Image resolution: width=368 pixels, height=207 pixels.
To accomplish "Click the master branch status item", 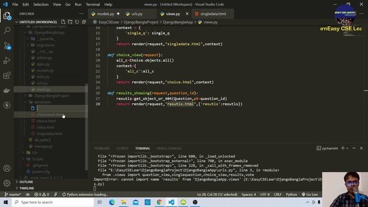I will [13, 194].
